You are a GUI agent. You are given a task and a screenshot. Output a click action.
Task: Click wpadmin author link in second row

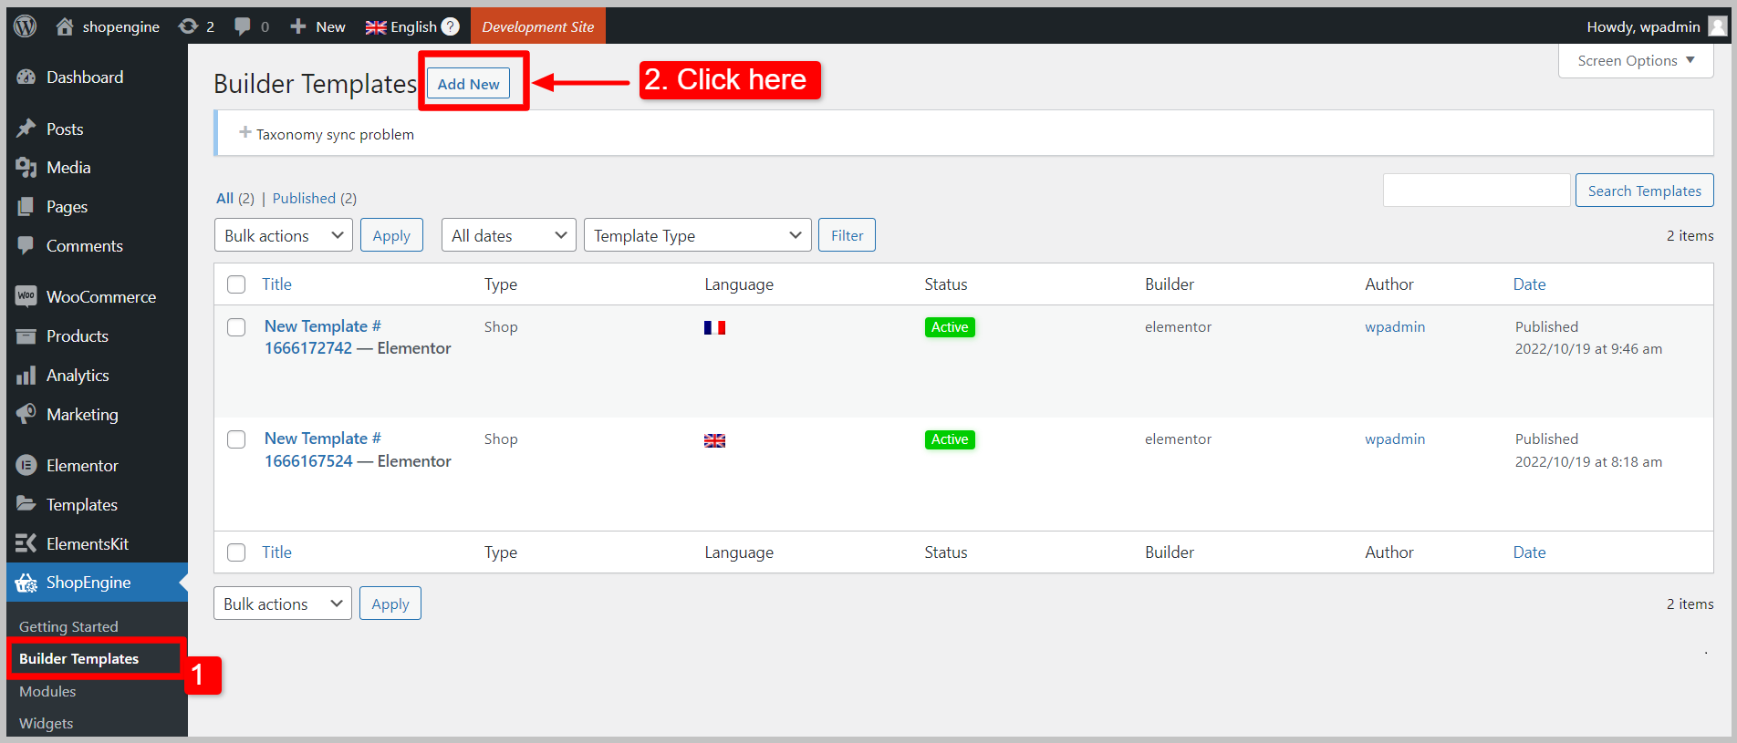1395,439
